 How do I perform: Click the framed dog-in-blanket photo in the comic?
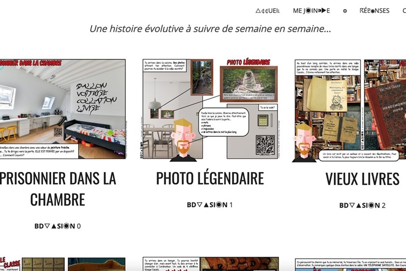point(249,84)
